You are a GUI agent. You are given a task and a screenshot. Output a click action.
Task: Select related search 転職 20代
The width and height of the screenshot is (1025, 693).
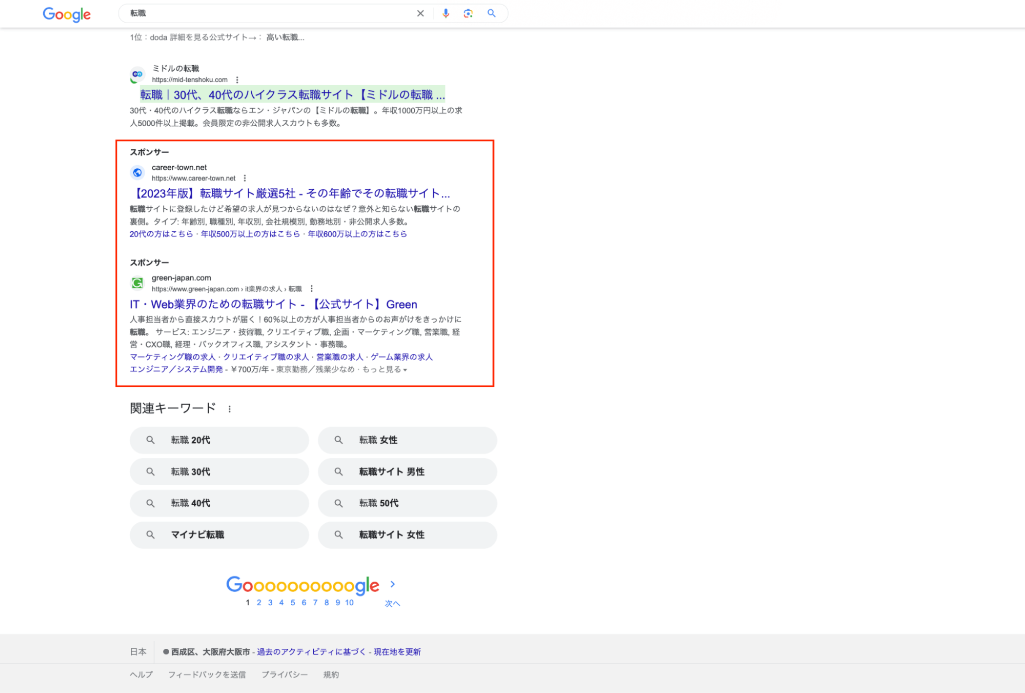(x=219, y=440)
